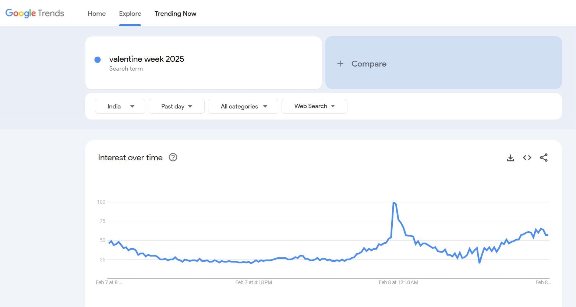The width and height of the screenshot is (576, 307).
Task: Open the embed code icon
Action: click(x=527, y=158)
